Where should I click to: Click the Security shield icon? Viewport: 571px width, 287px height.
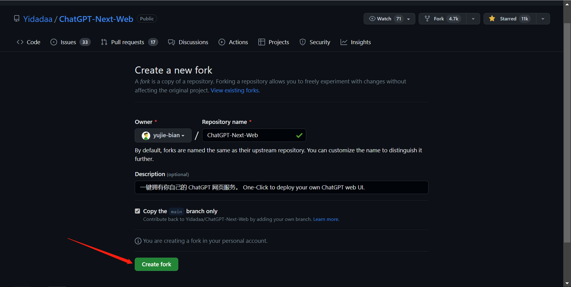302,42
